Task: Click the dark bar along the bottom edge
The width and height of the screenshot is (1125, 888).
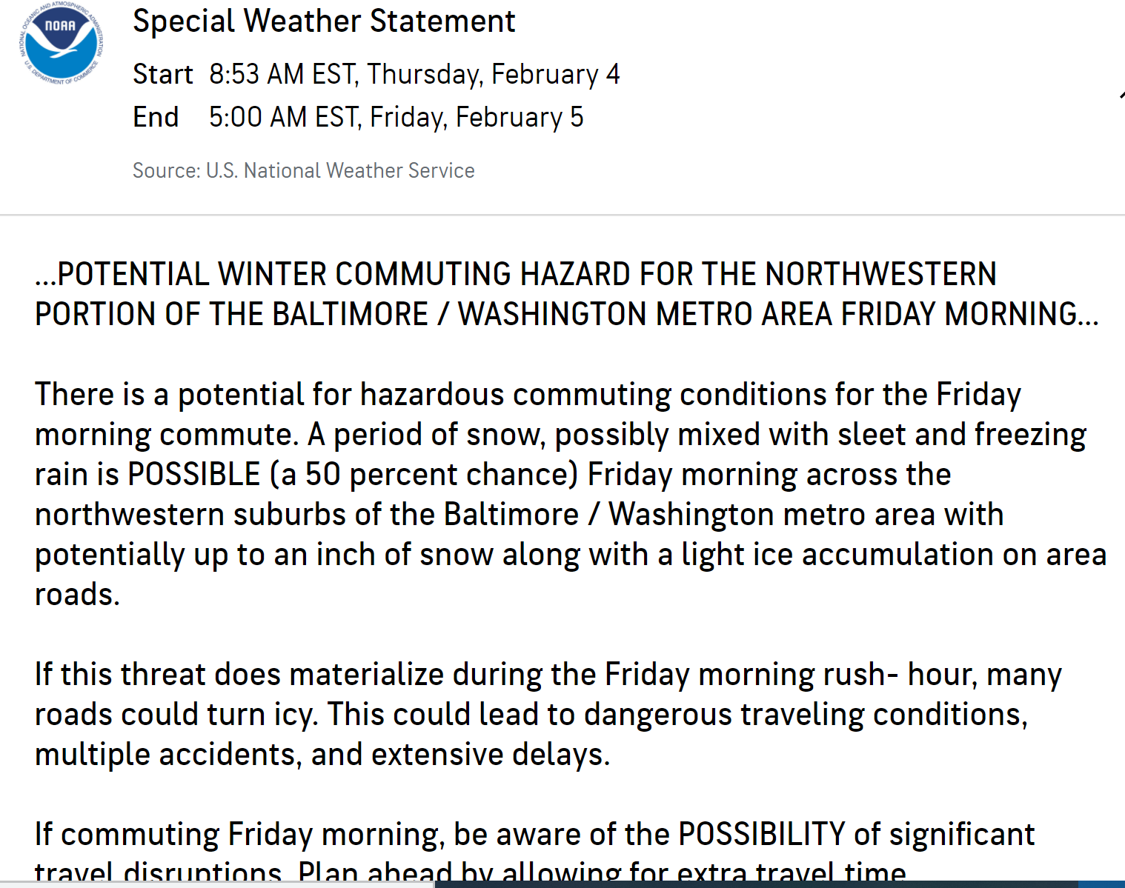Action: tap(756, 884)
